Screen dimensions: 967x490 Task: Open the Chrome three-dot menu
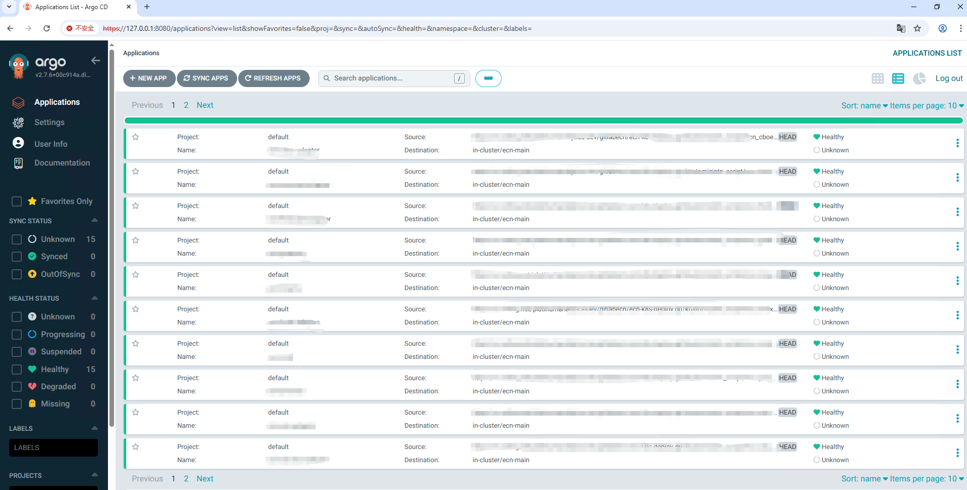(x=960, y=28)
